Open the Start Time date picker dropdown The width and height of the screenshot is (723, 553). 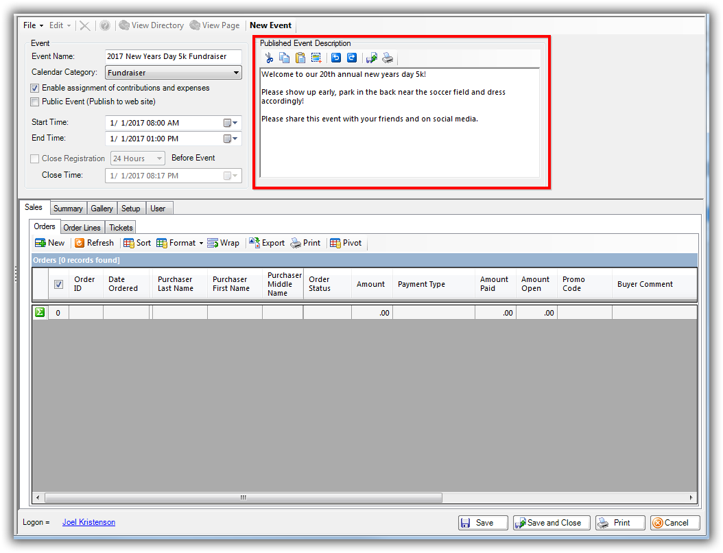[231, 123]
